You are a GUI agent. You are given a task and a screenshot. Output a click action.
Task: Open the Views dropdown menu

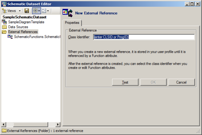point(11,11)
